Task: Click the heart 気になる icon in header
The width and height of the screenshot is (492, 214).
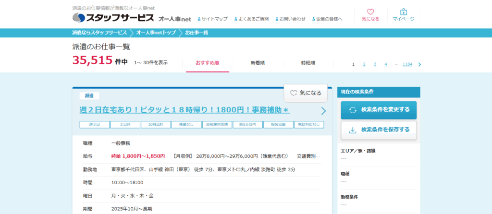Action: point(370,15)
